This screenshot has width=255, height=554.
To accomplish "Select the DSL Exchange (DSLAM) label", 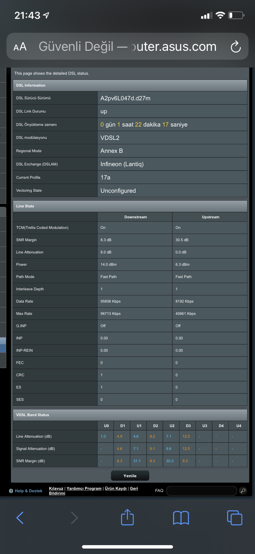I will click(37, 164).
